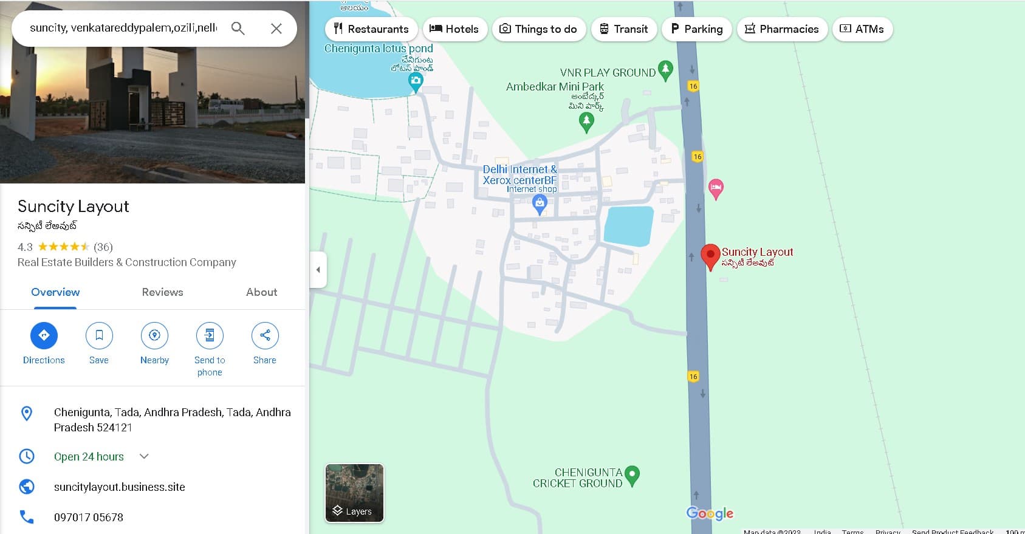Screen dimensions: 1025x534
Task: Click the pink hotel marker on map
Action: 716,189
